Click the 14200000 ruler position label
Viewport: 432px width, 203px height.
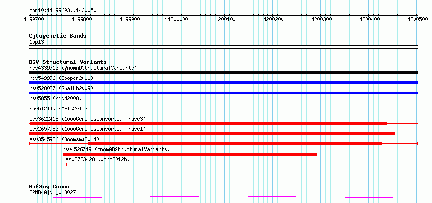click(x=176, y=19)
